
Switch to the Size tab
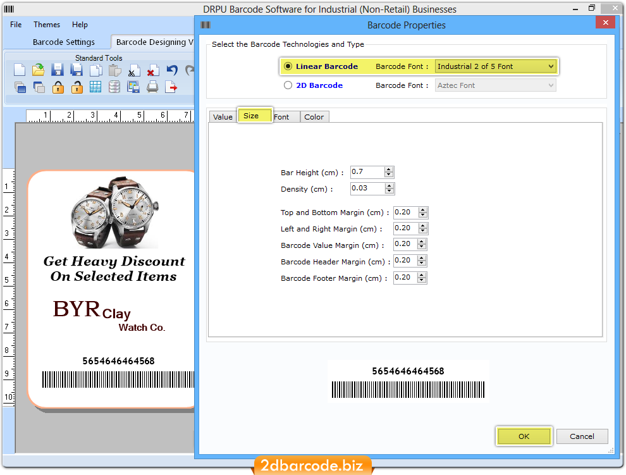pos(255,116)
